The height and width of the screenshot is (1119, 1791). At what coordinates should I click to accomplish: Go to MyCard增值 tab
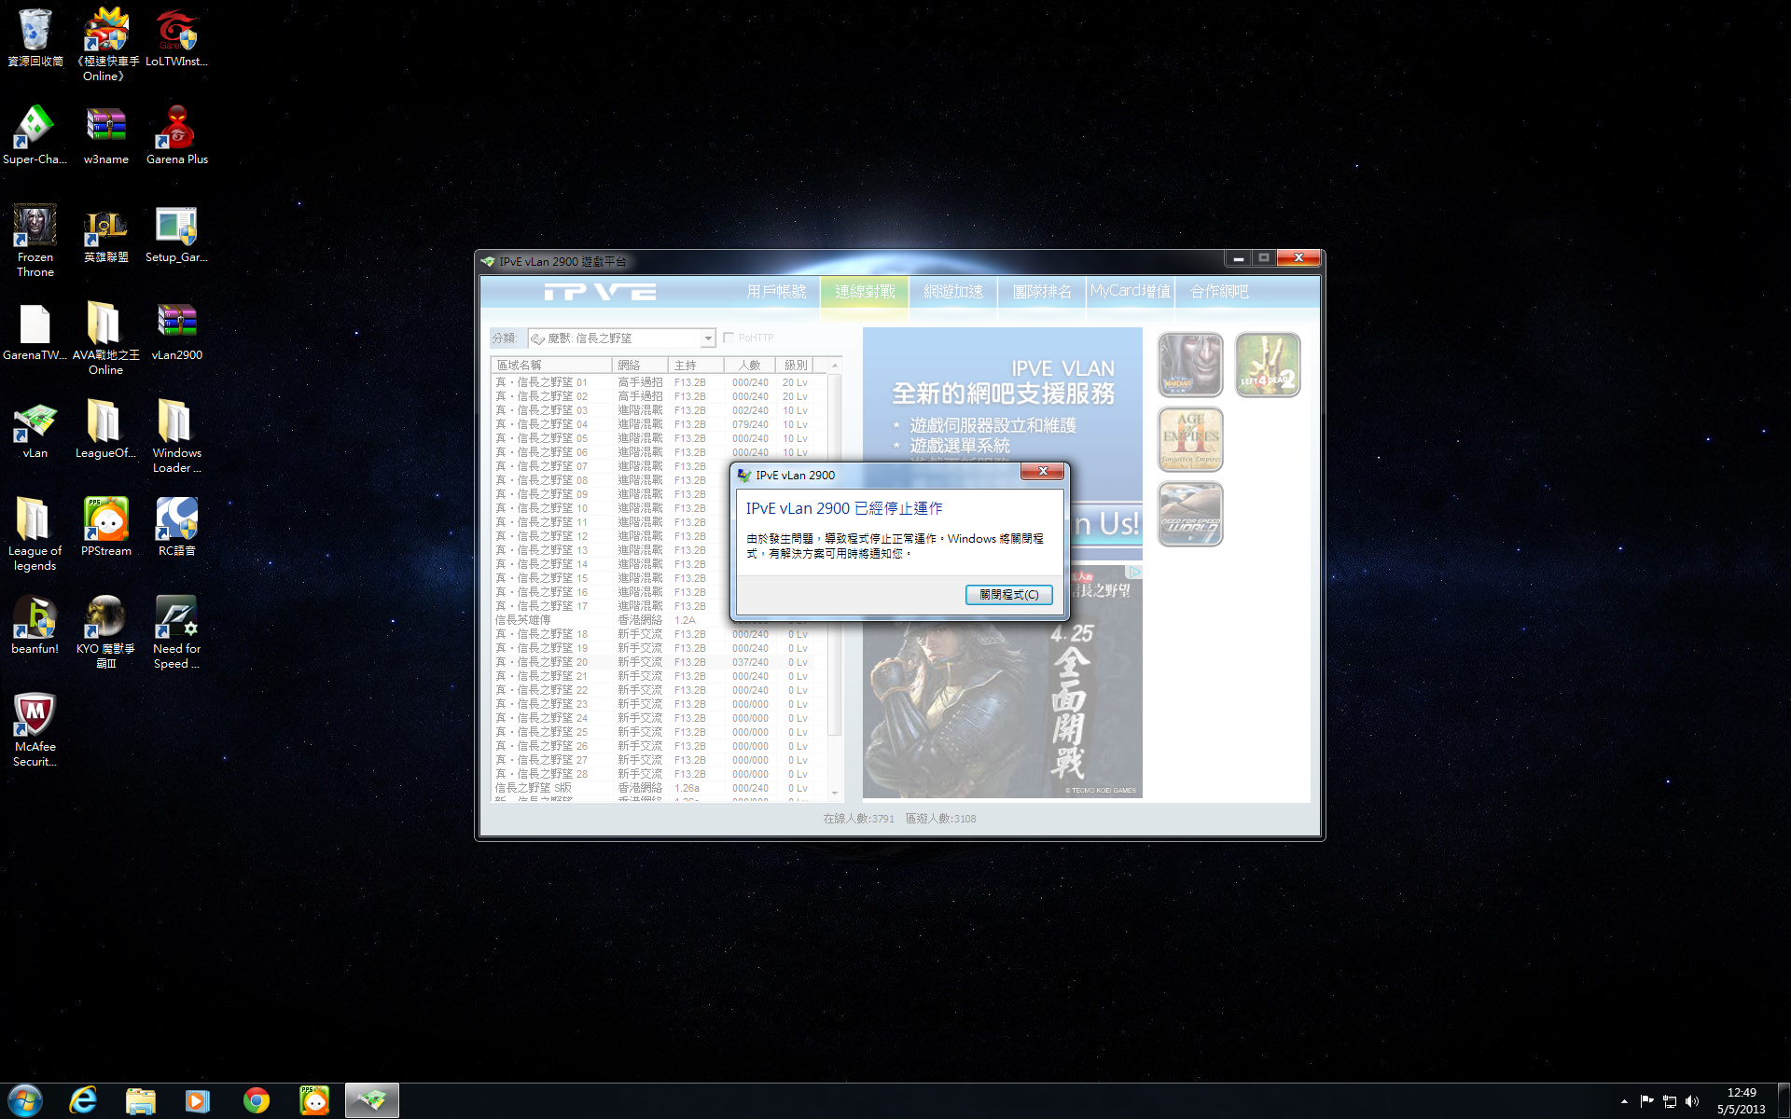(x=1130, y=292)
